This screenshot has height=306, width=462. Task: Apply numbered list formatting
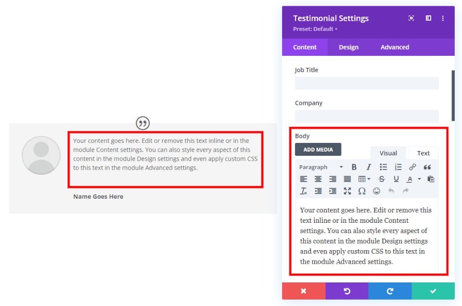point(398,166)
